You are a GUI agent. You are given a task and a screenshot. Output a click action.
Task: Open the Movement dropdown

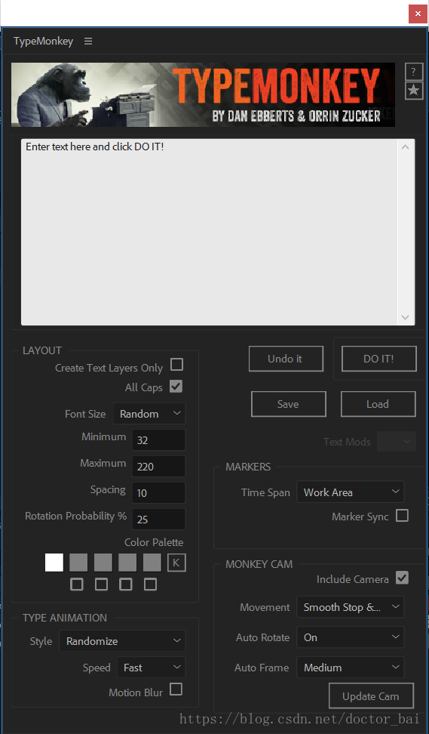coord(350,607)
